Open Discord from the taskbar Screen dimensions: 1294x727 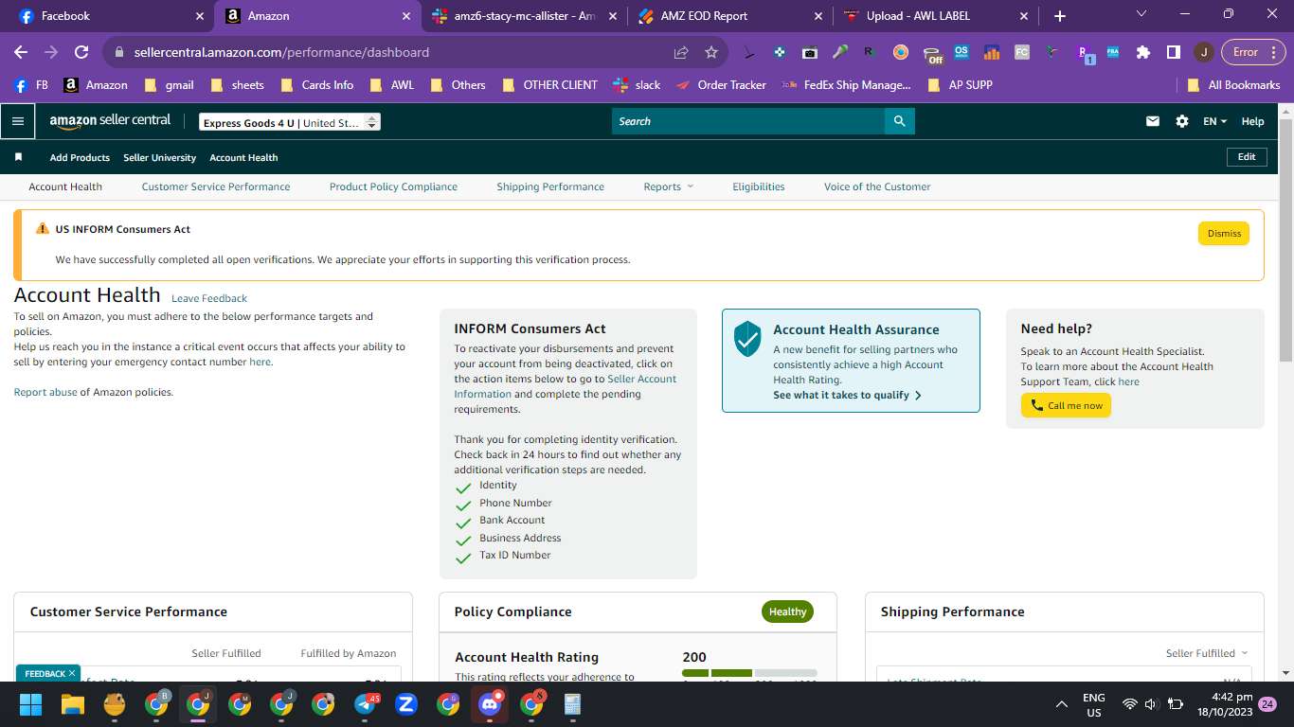490,704
